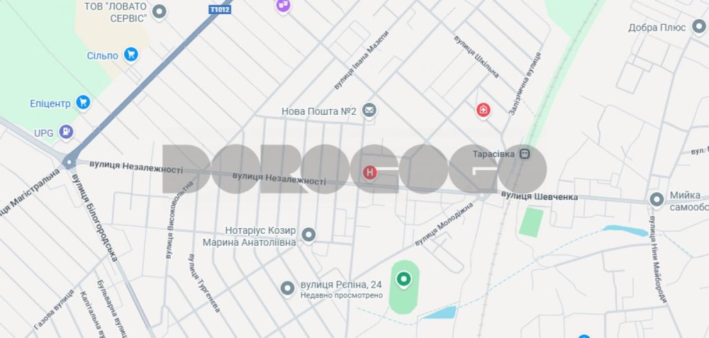Open the green stadium pin marker
This screenshot has width=709, height=338.
coord(404,279)
